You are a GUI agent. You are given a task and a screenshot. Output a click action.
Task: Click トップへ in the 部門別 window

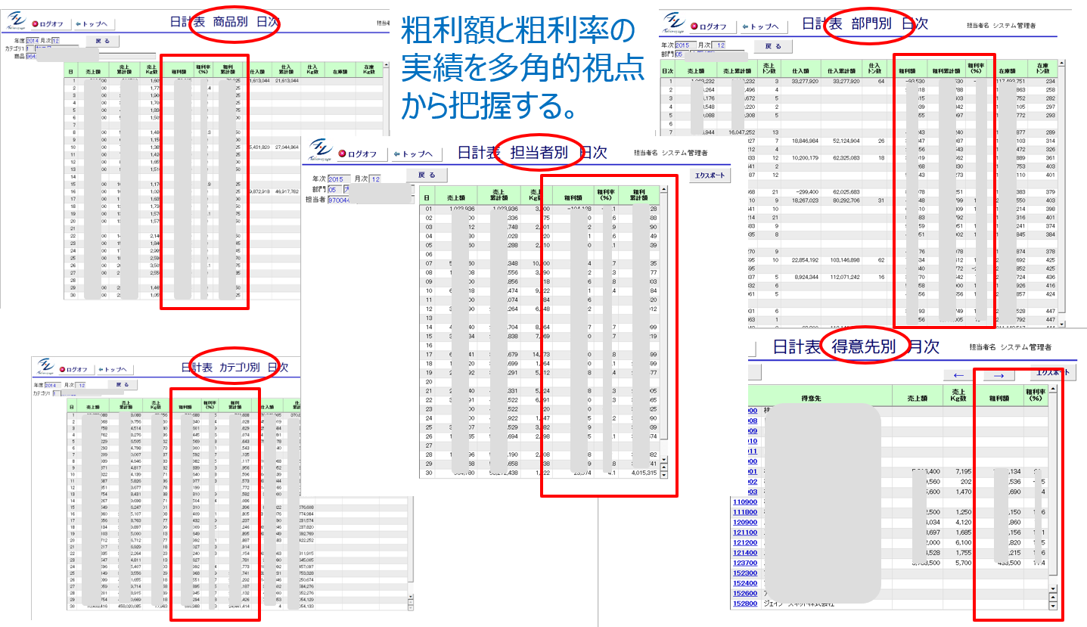click(x=765, y=26)
